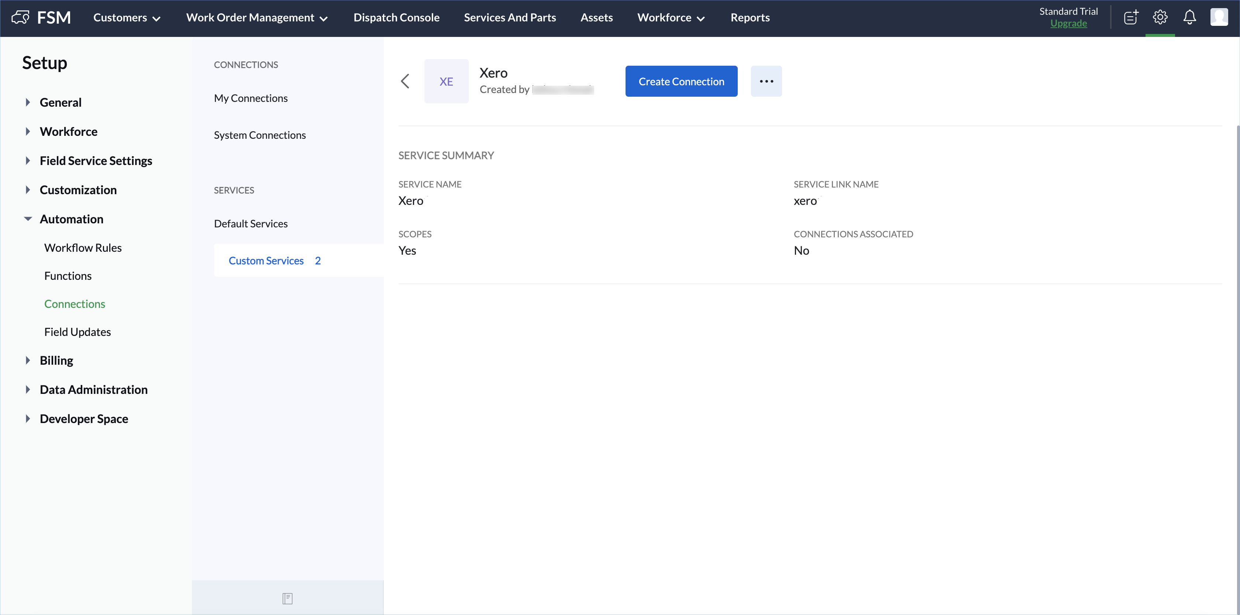Select Default Services
1240x615 pixels.
(x=251, y=223)
